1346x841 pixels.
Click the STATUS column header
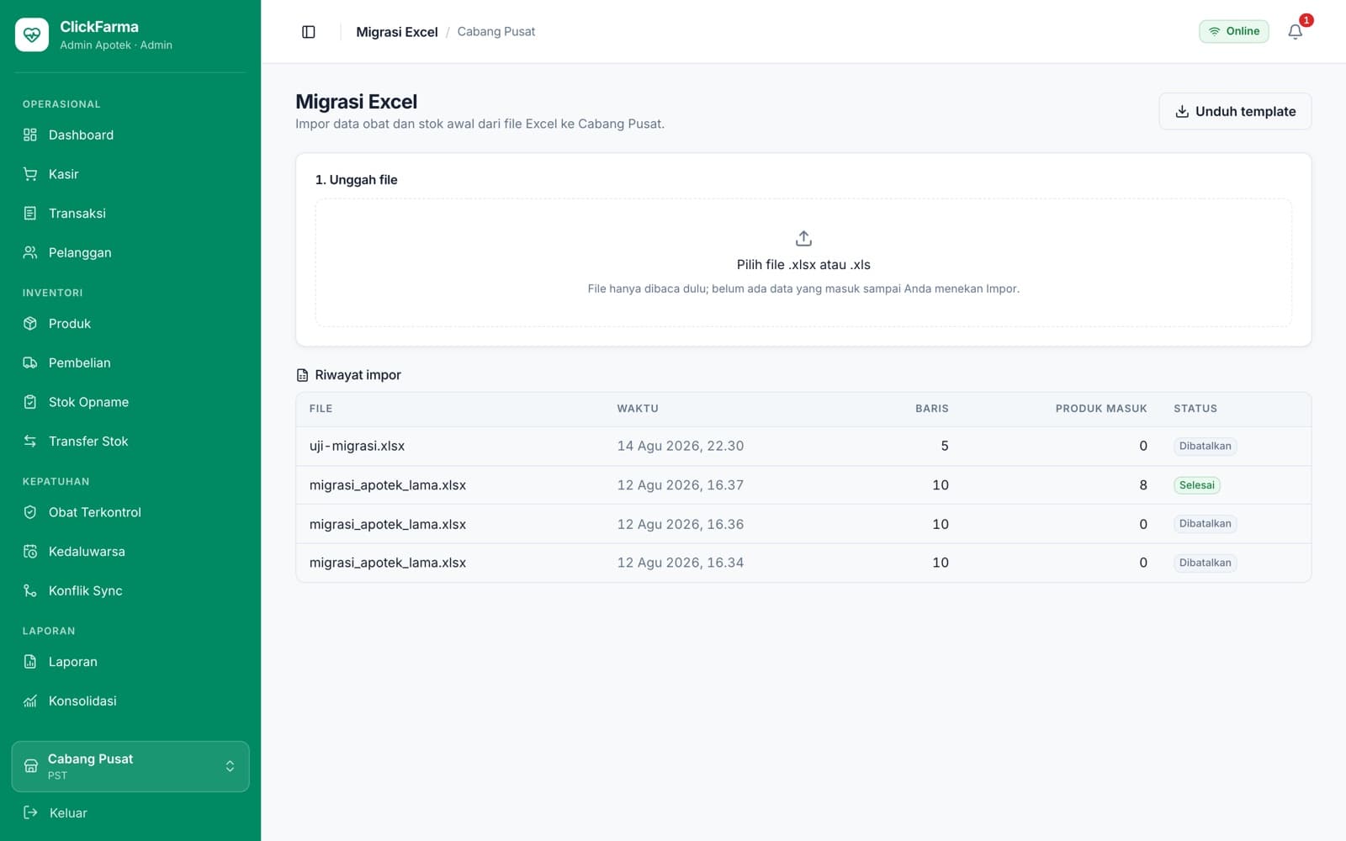pyautogui.click(x=1195, y=409)
